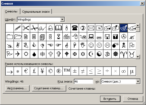Choose recently used copyright symbol
Screen dimensions: 146x105
click(x=50, y=71)
